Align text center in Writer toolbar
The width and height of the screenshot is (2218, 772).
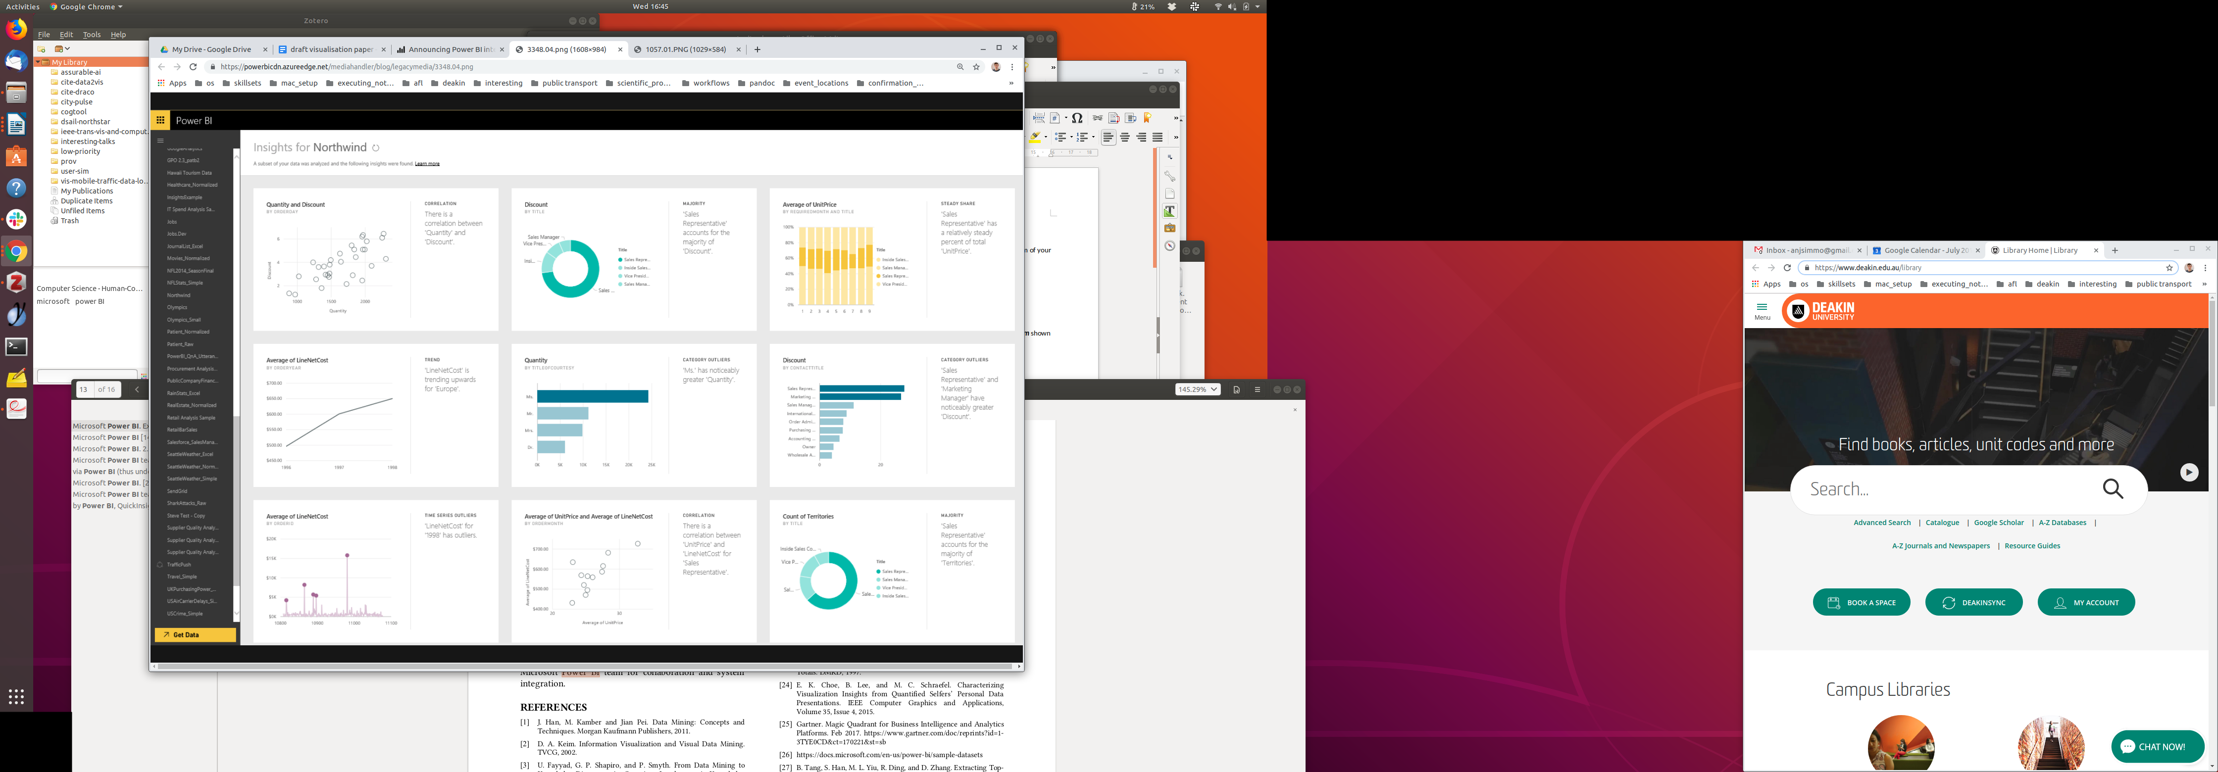[x=1124, y=138]
